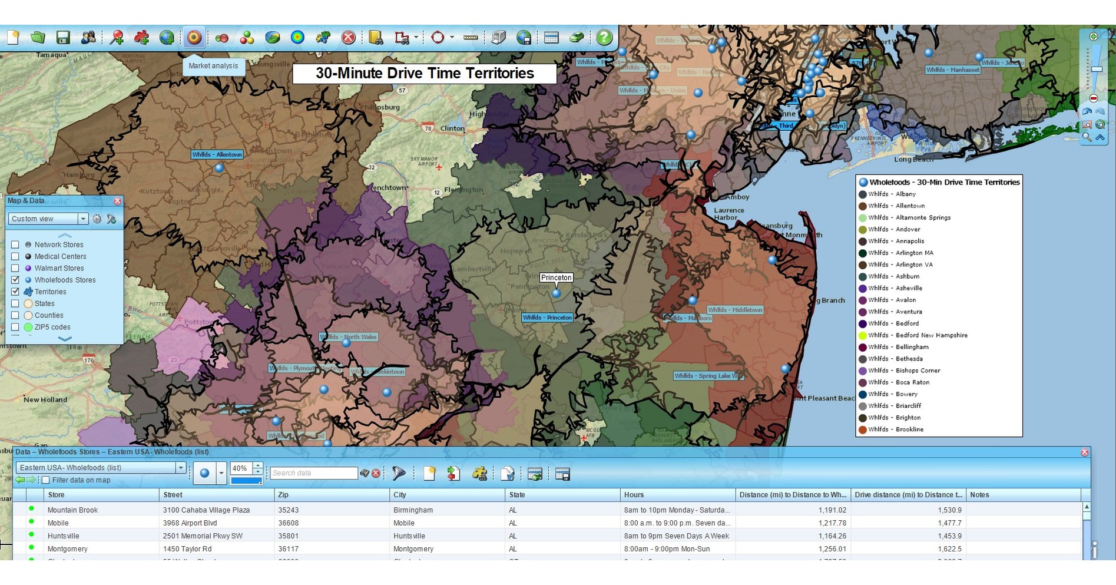Viewport: 1116px width, 585px height.
Task: Click the open map folder icon in main toolbar
Action: pyautogui.click(x=37, y=37)
